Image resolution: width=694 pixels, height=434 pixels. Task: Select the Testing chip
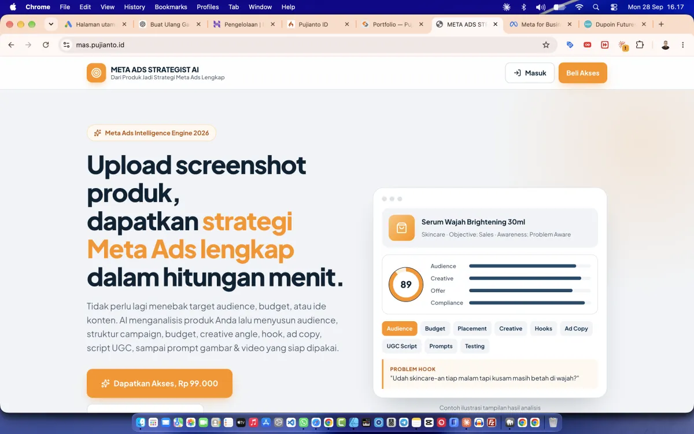click(475, 346)
